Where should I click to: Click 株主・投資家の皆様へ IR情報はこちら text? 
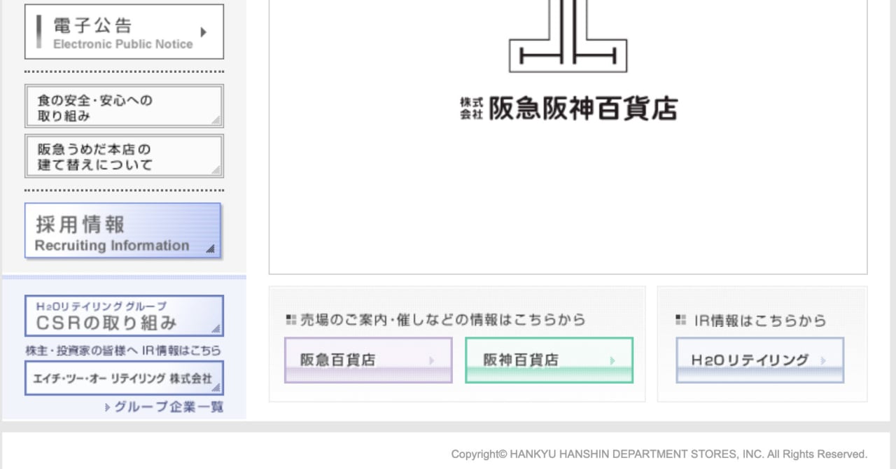[123, 350]
